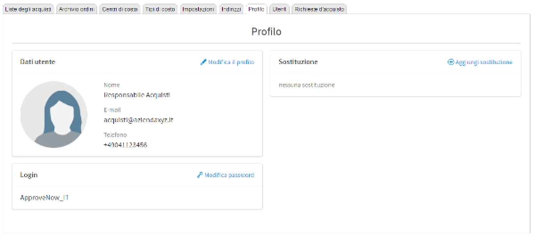535x236 pixels.
Task: Click the Aggiungi sostituzione link text
Action: click(x=484, y=62)
